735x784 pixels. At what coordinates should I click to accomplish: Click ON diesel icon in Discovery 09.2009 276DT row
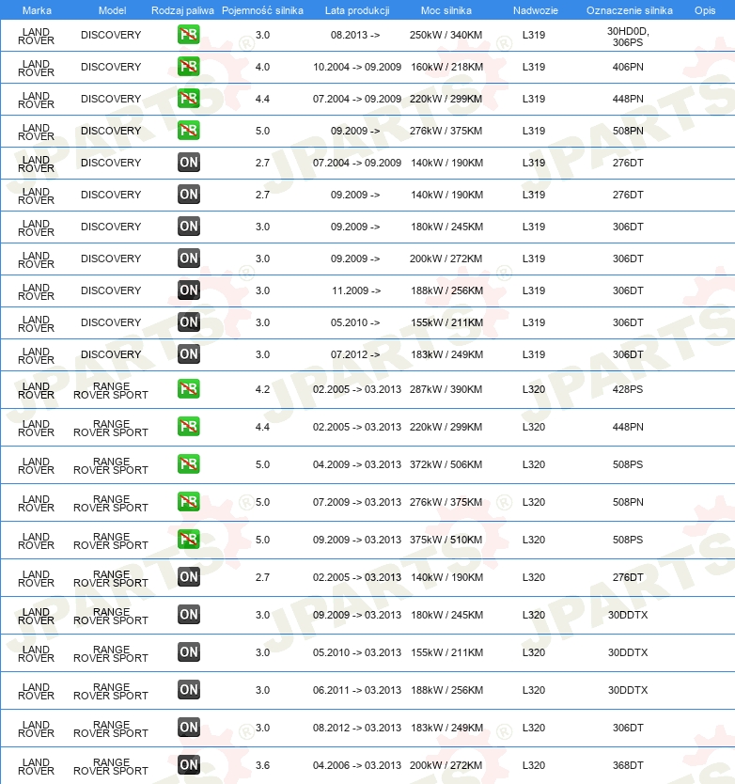coord(189,195)
